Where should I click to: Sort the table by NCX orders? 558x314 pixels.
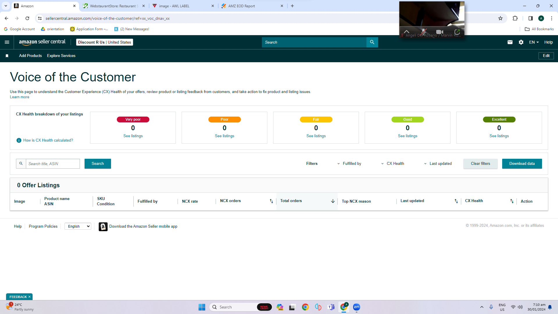pyautogui.click(x=271, y=201)
